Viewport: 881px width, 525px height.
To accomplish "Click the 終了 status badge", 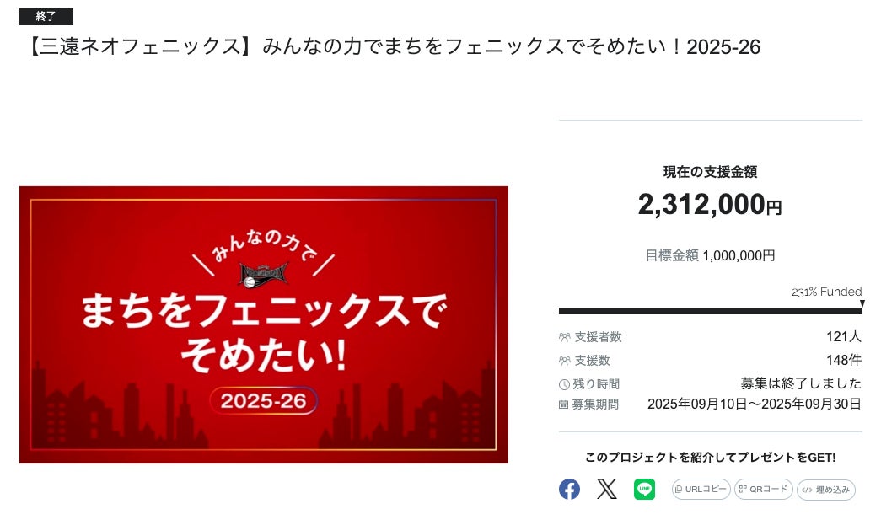I will [x=46, y=16].
